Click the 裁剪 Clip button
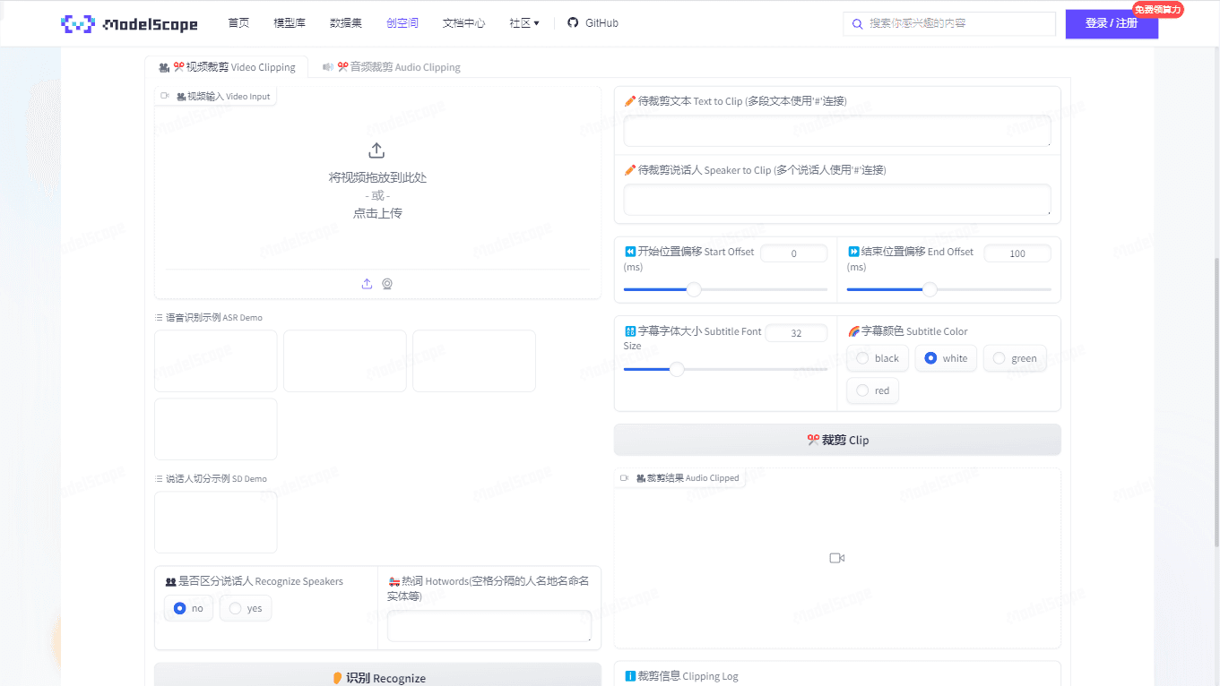The width and height of the screenshot is (1220, 686). tap(837, 440)
